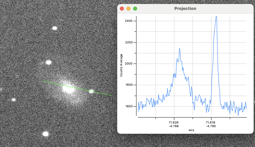This screenshot has width=255, height=147.
Task: Select the left endpoint of green projection line
Action: point(42,81)
